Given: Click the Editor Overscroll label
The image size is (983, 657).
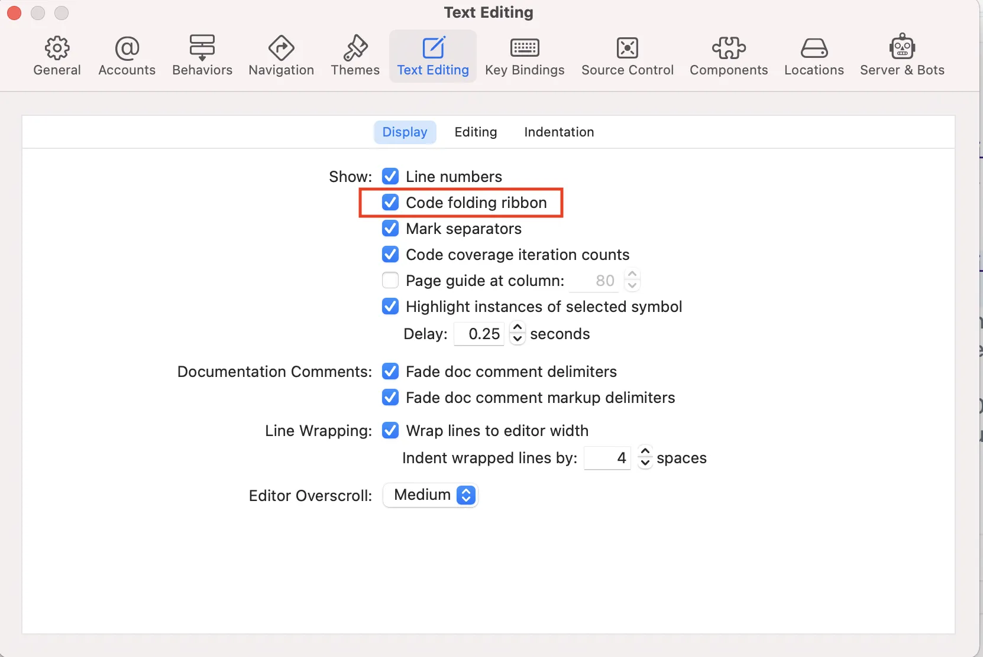Looking at the screenshot, I should [x=311, y=496].
